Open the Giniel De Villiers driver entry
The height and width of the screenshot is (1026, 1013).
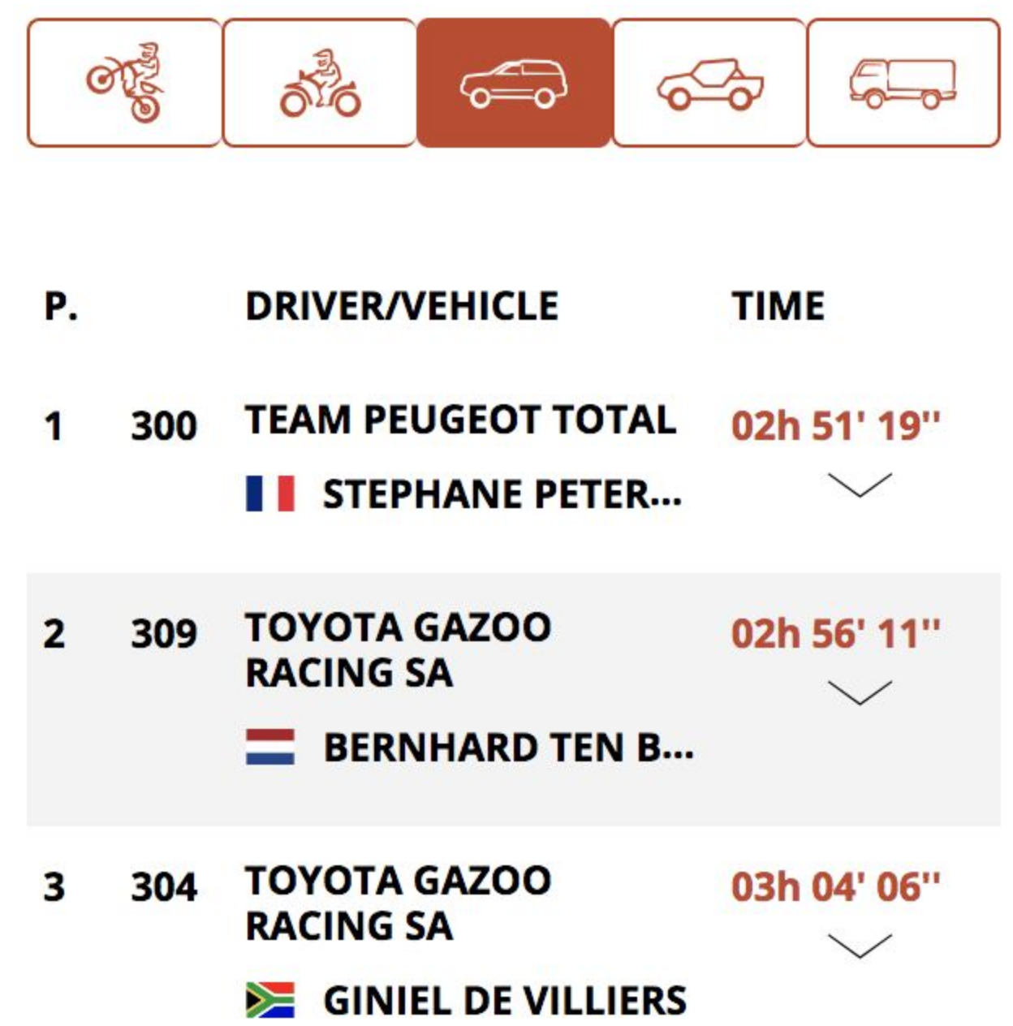[x=505, y=1000]
